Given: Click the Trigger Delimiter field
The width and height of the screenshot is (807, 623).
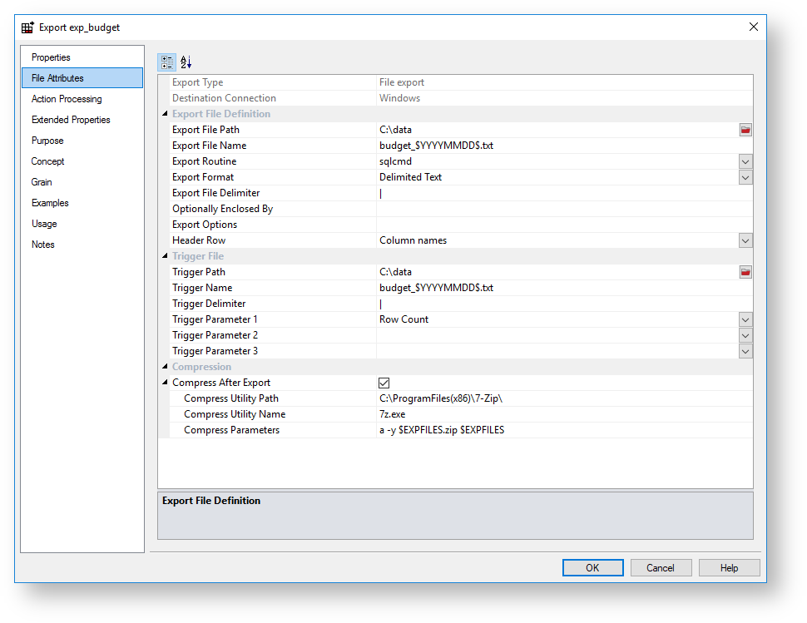Looking at the screenshot, I should pyautogui.click(x=565, y=304).
